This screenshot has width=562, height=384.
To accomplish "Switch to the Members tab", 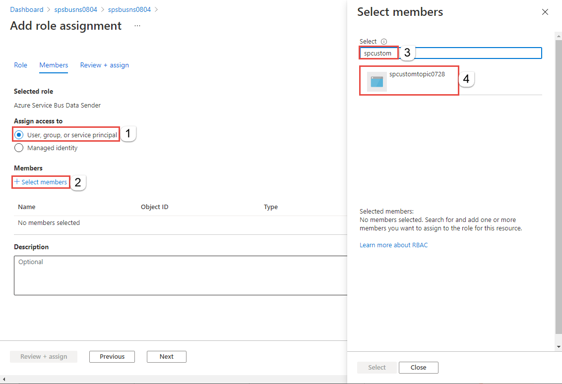I will 54,65.
